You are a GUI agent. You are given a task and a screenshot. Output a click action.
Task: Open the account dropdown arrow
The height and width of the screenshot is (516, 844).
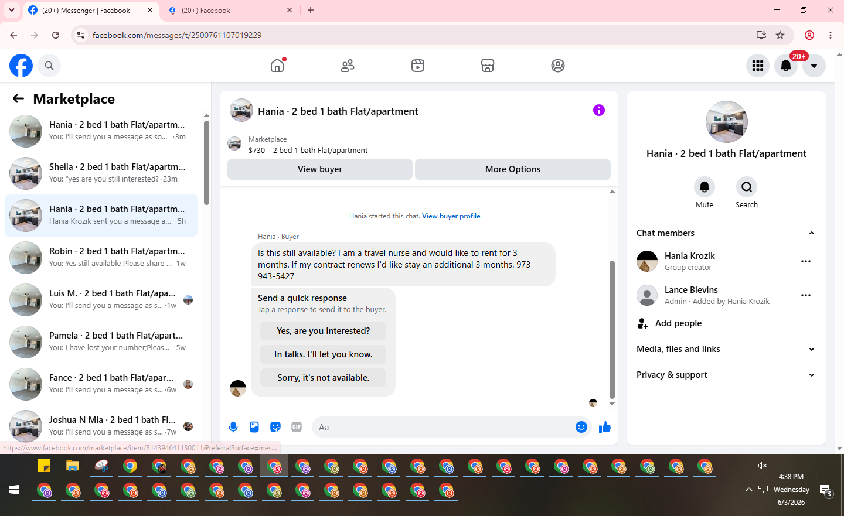tap(814, 66)
